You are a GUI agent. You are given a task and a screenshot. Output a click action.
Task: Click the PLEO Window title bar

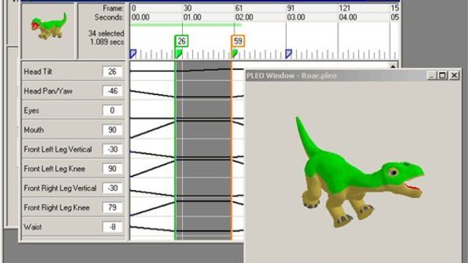[353, 75]
